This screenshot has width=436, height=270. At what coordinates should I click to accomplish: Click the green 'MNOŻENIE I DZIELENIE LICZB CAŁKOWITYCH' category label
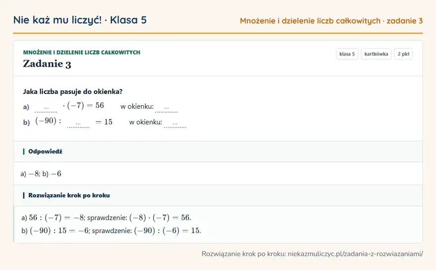[81, 52]
